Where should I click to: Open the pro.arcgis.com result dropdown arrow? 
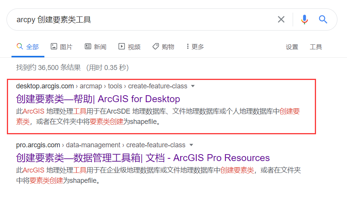(x=191, y=145)
